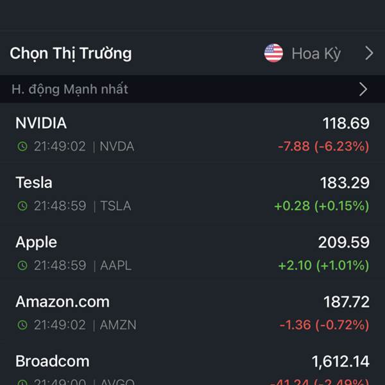385x385 pixels.
Task: Select Chọn Thị Trường row label
Action: 71,53
